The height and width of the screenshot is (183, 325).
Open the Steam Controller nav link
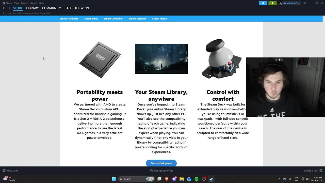pyautogui.click(x=113, y=19)
